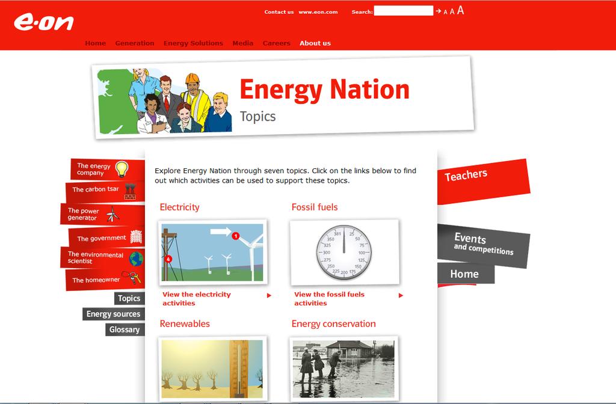Select The energy company role
The height and width of the screenshot is (404, 616).
coord(108,169)
